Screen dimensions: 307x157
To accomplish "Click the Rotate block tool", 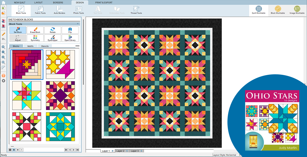I will click(53, 30).
